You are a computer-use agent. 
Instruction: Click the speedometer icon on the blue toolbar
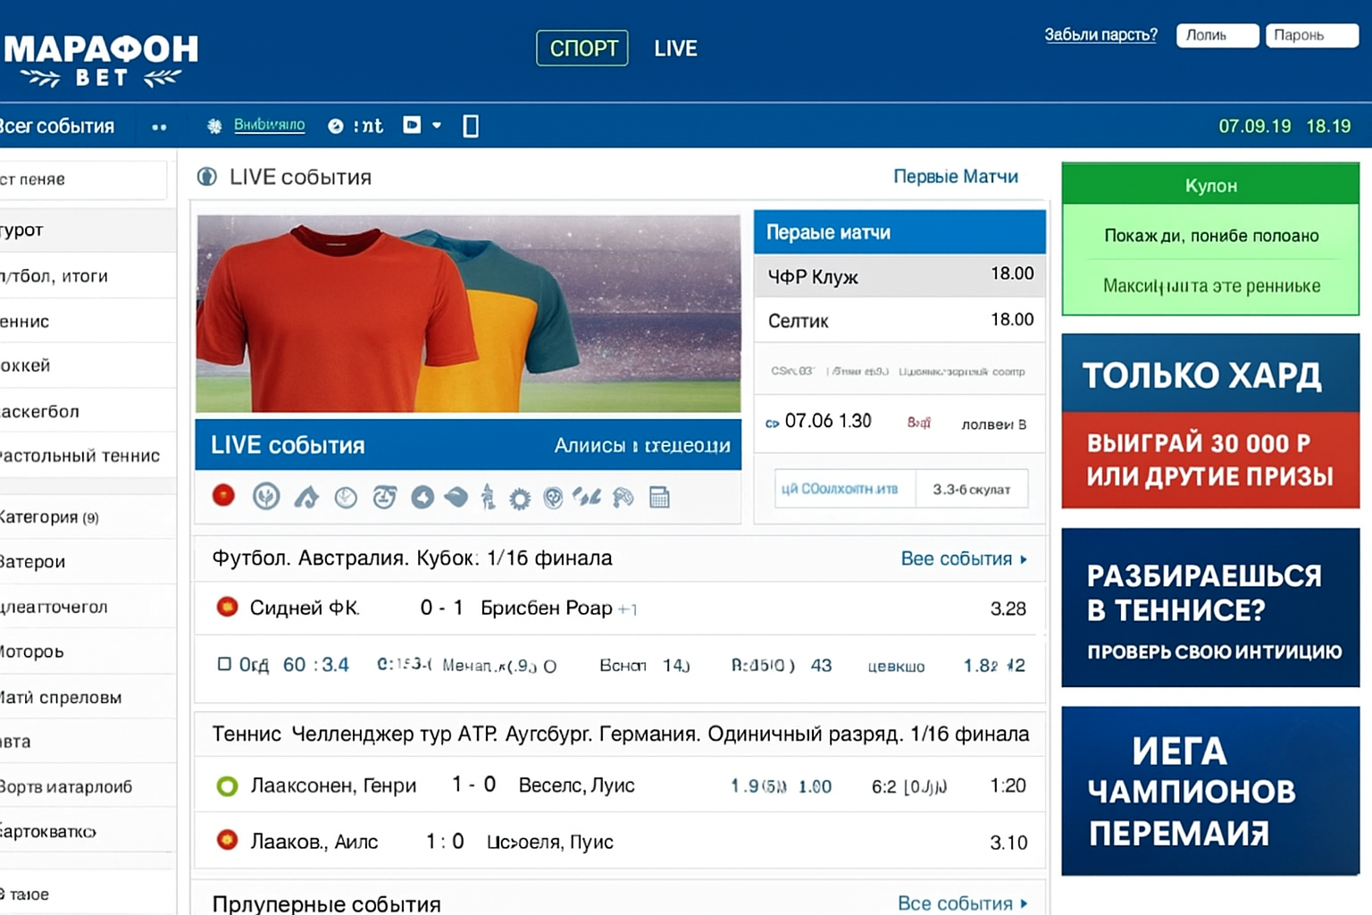click(x=335, y=126)
